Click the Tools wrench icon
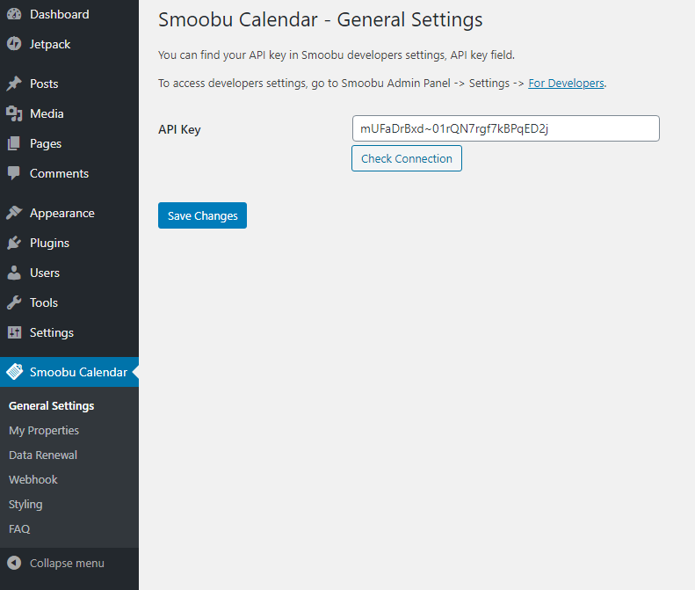 click(14, 302)
